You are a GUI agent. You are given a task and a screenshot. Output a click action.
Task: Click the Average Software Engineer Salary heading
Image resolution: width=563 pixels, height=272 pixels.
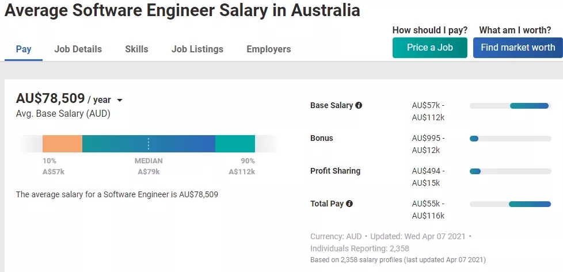click(182, 10)
